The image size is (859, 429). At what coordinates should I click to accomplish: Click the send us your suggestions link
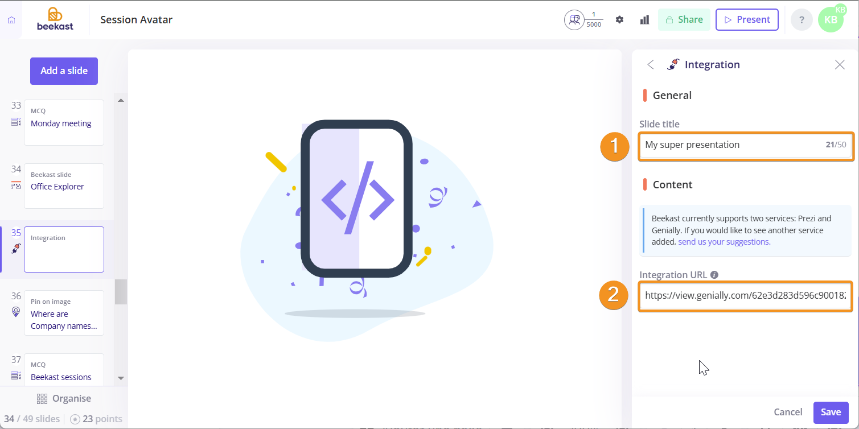[x=724, y=242]
